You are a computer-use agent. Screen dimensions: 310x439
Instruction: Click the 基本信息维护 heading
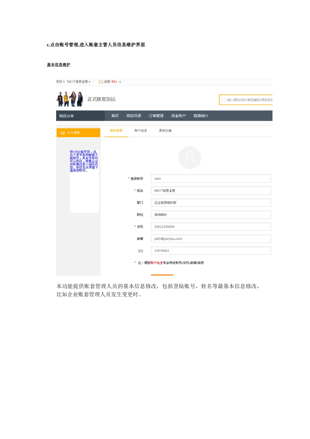[x=58, y=65]
